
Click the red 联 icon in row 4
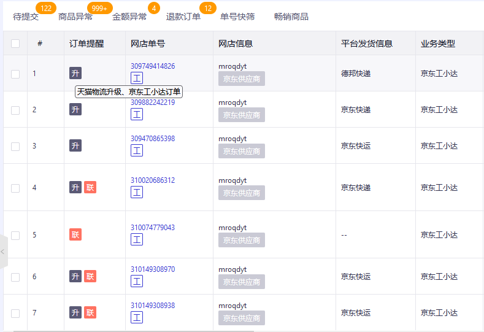(90, 187)
